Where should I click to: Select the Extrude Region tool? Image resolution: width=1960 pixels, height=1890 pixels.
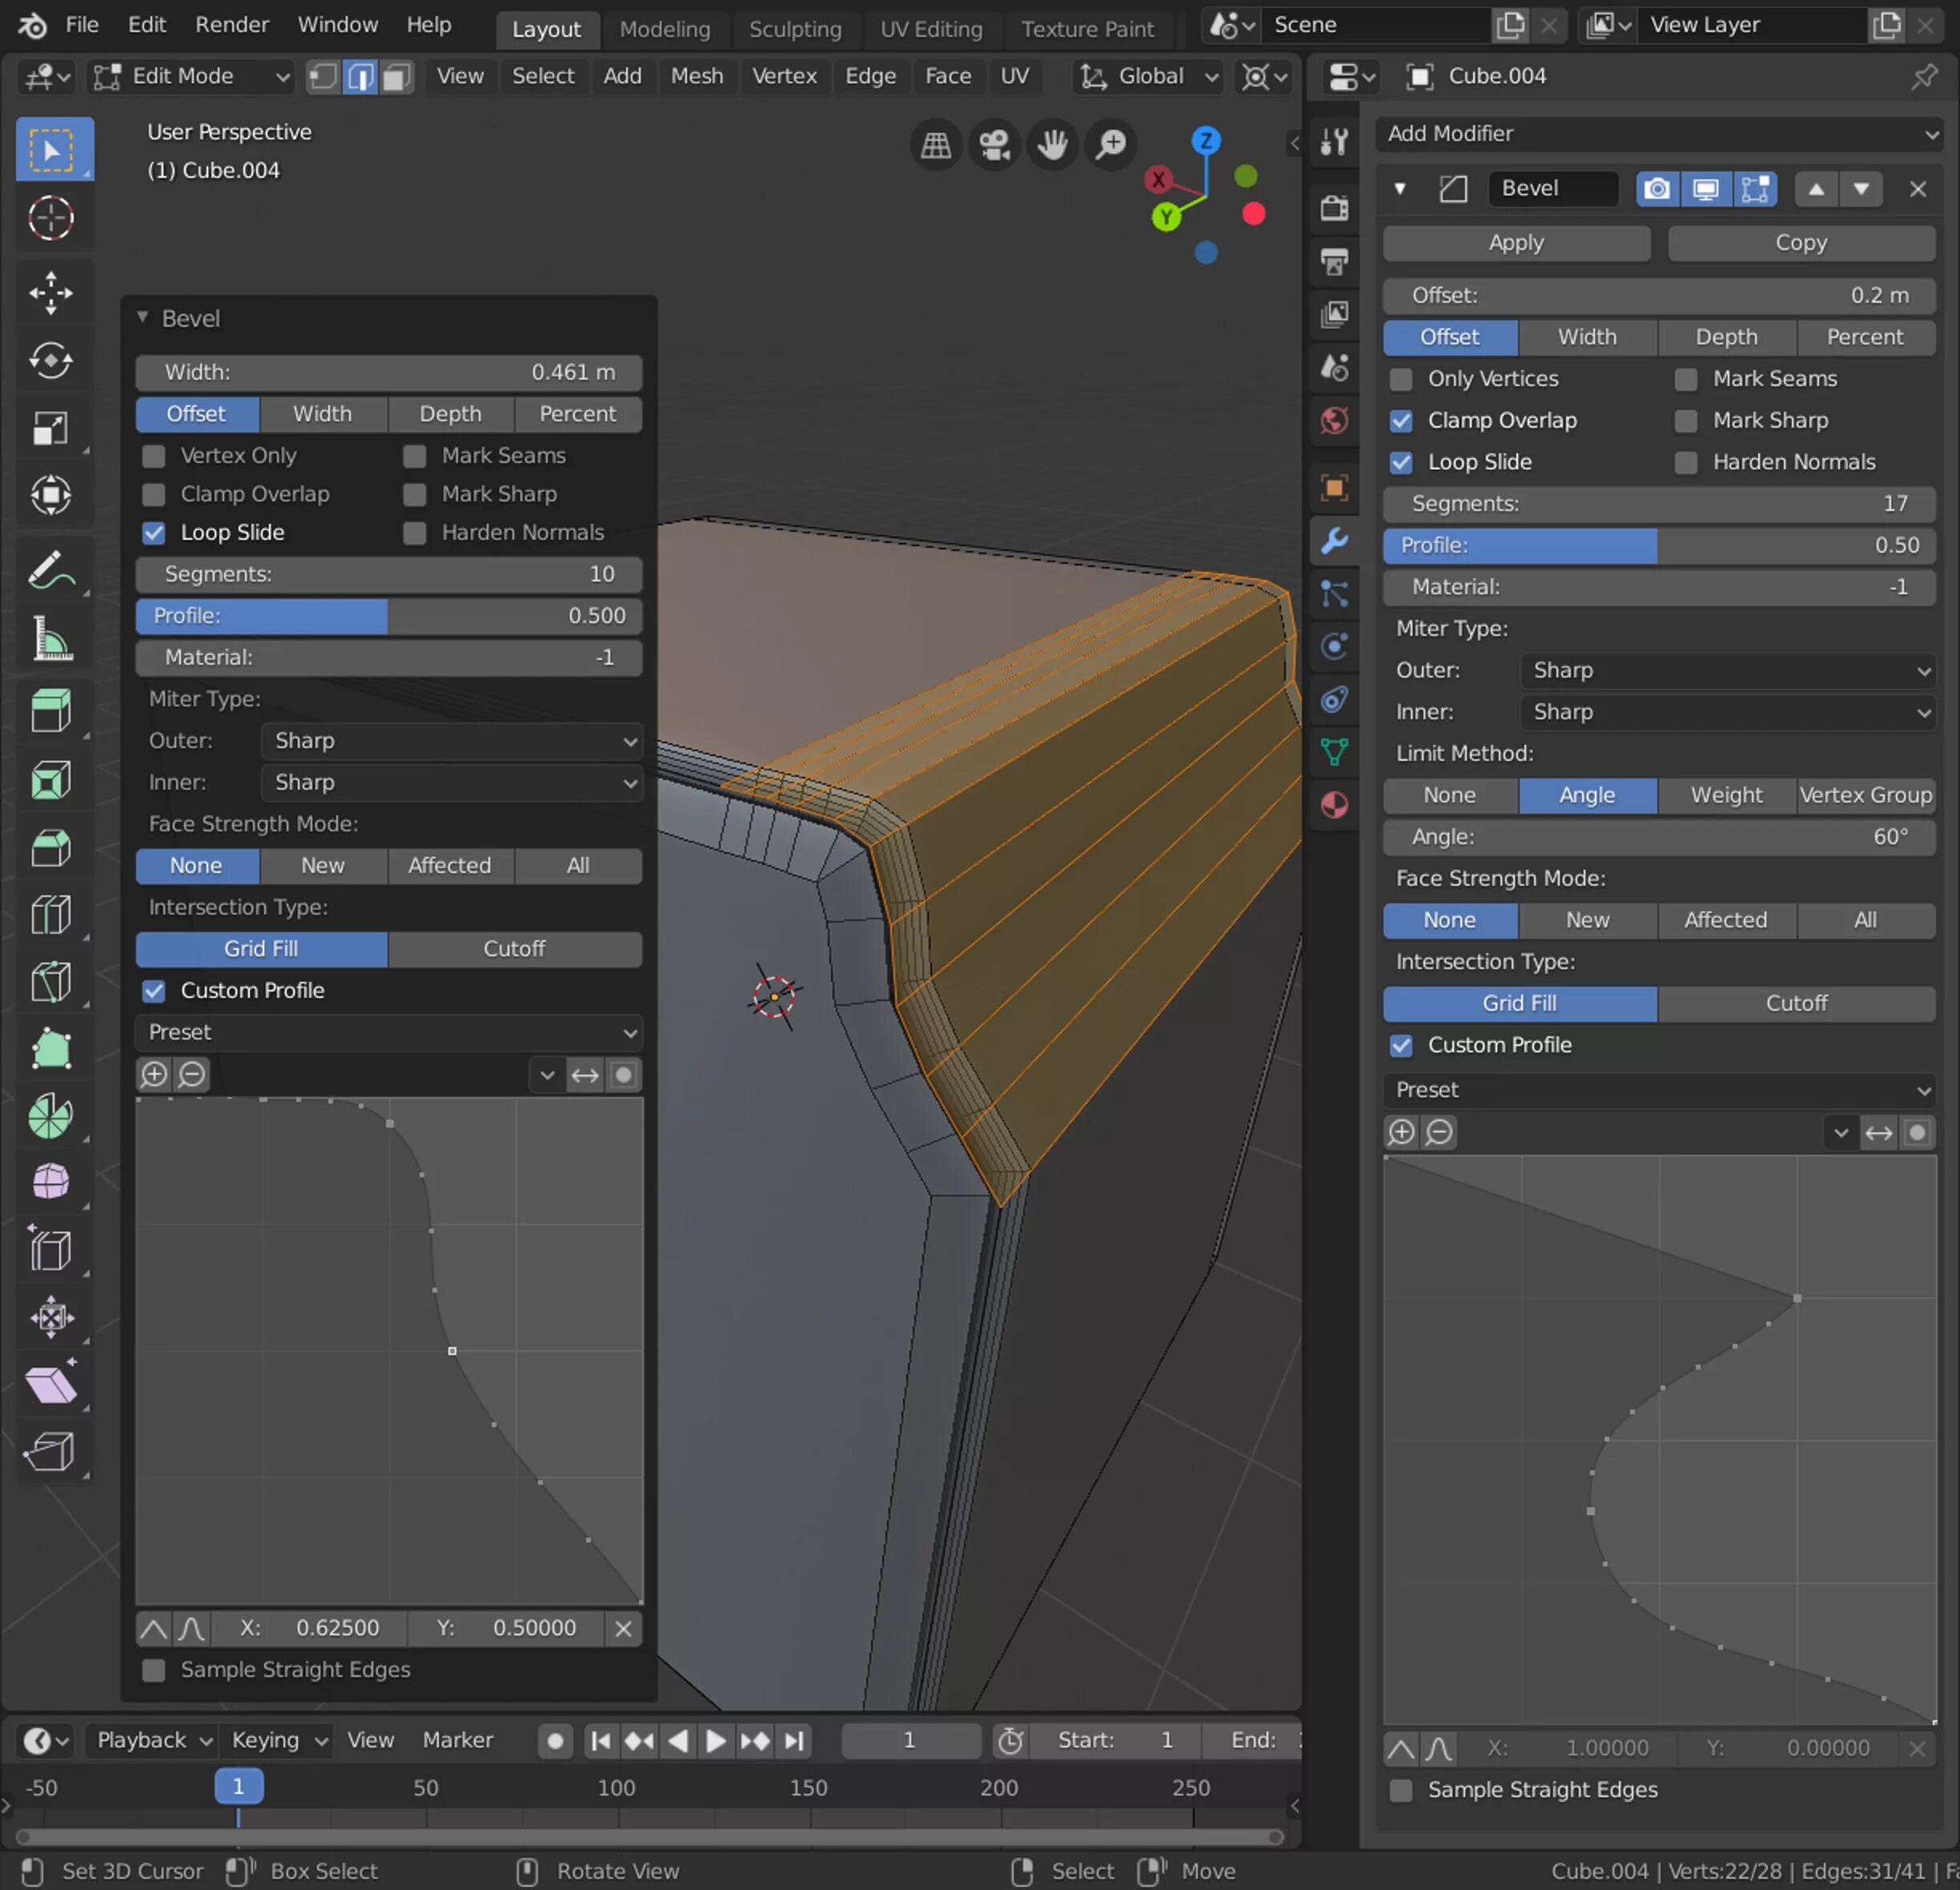51,711
